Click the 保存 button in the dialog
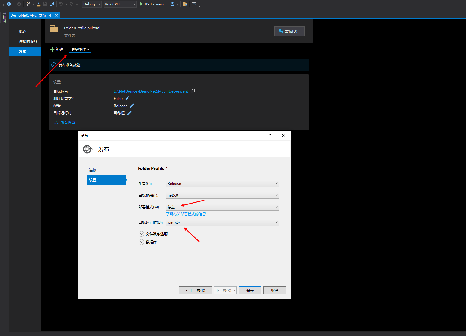This screenshot has width=466, height=336. pyautogui.click(x=250, y=290)
